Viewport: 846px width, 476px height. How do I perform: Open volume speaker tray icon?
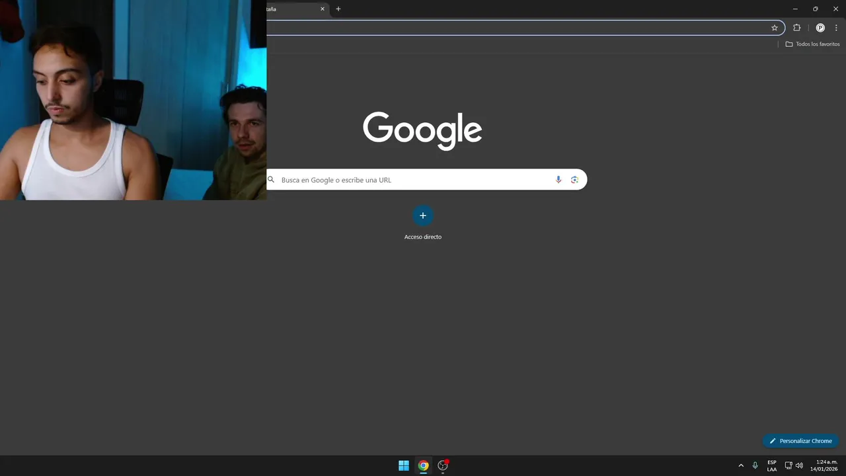(799, 465)
